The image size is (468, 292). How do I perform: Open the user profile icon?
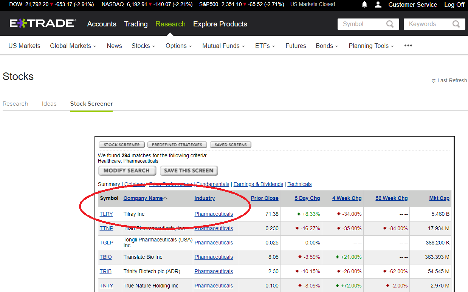378,5
